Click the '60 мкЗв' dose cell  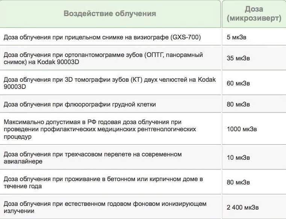[x=254, y=83]
